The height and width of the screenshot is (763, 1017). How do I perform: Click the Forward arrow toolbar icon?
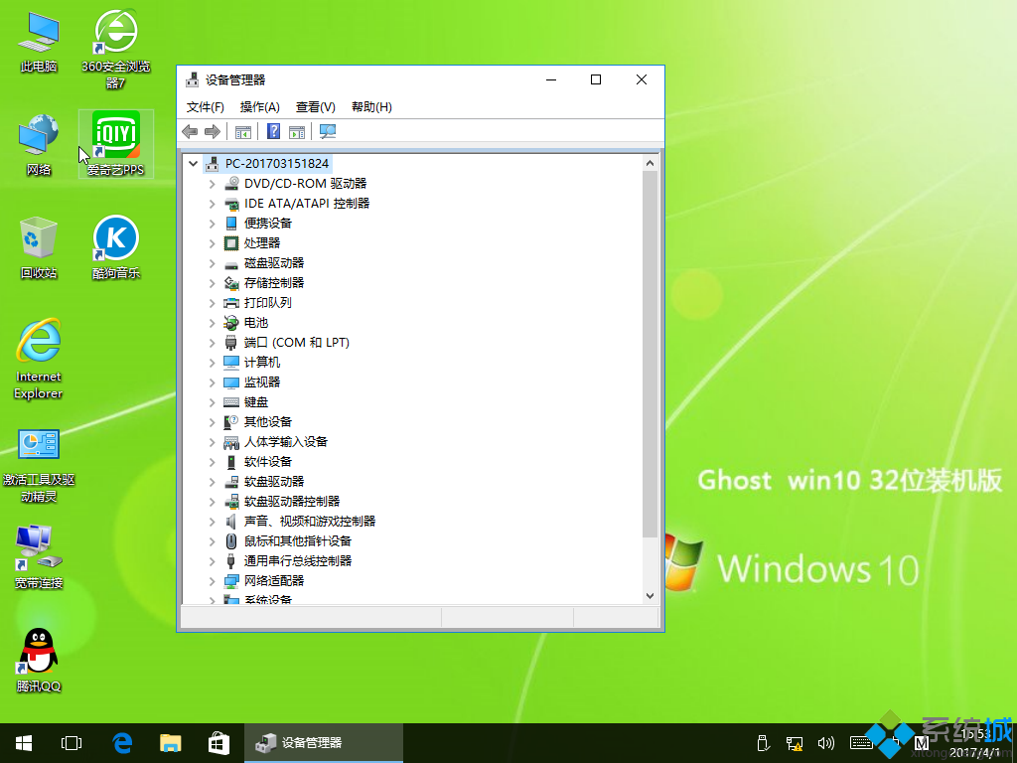tap(213, 132)
